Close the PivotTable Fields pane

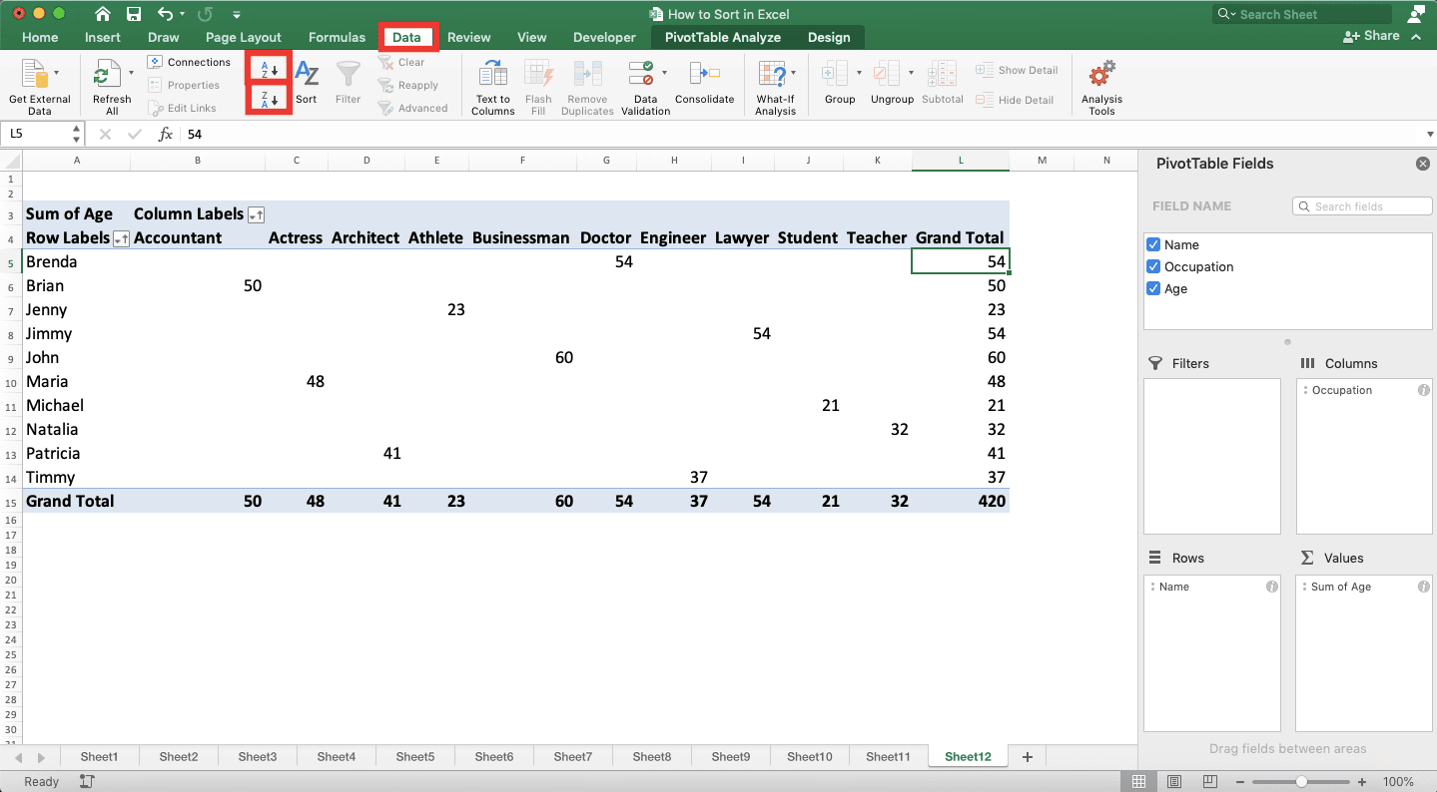(1423, 164)
